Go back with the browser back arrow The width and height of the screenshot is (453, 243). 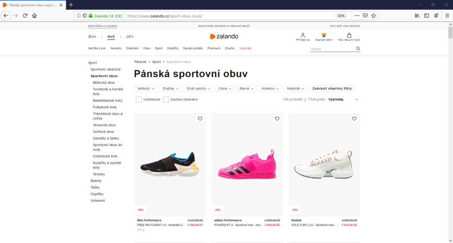tap(6, 15)
